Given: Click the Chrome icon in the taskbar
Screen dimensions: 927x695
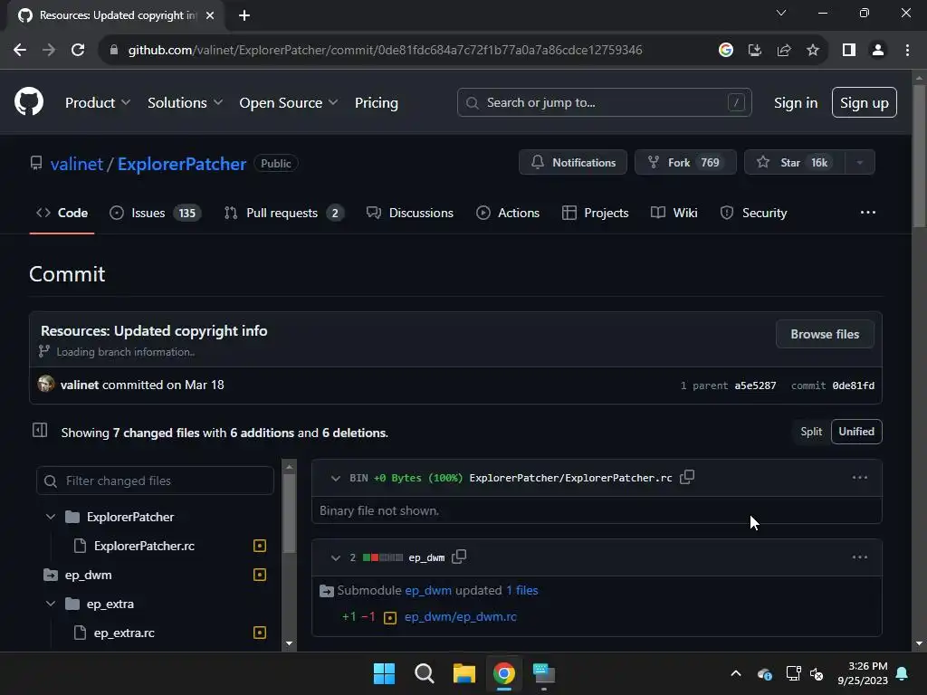Looking at the screenshot, I should tap(503, 673).
